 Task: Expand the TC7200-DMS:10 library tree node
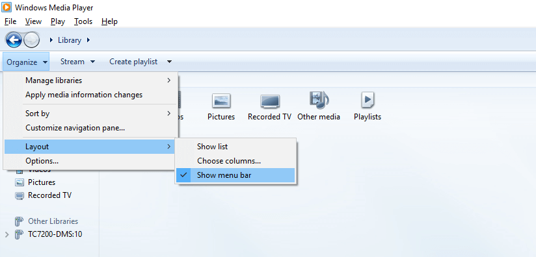(x=7, y=234)
